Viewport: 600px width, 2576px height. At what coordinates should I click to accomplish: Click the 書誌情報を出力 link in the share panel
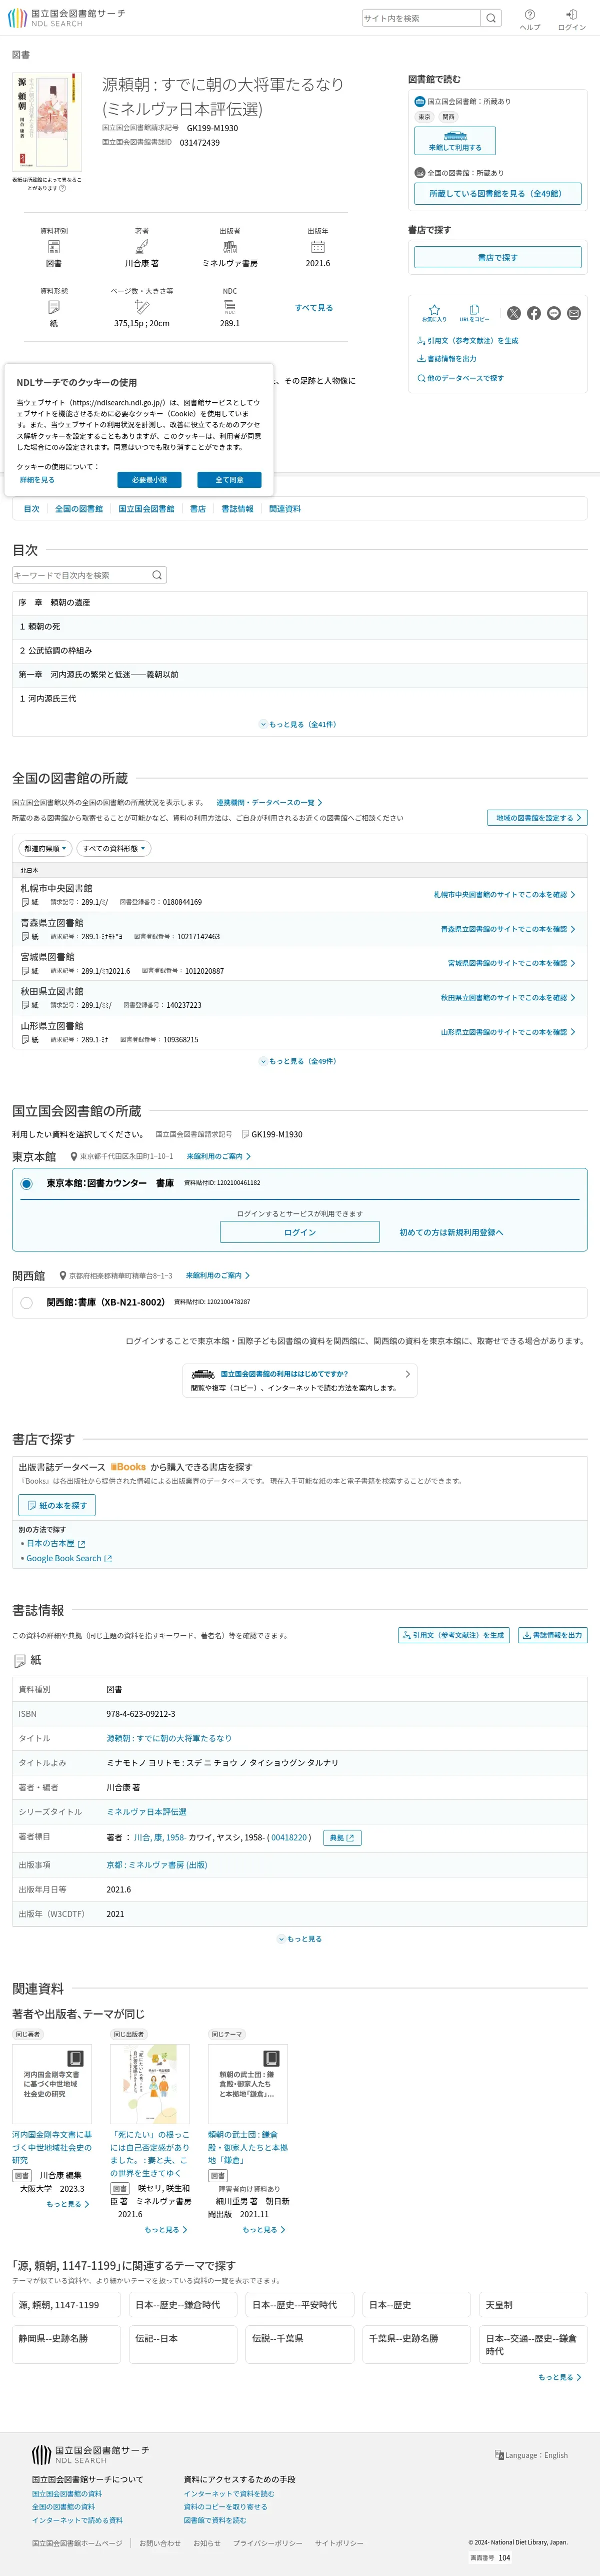point(446,359)
